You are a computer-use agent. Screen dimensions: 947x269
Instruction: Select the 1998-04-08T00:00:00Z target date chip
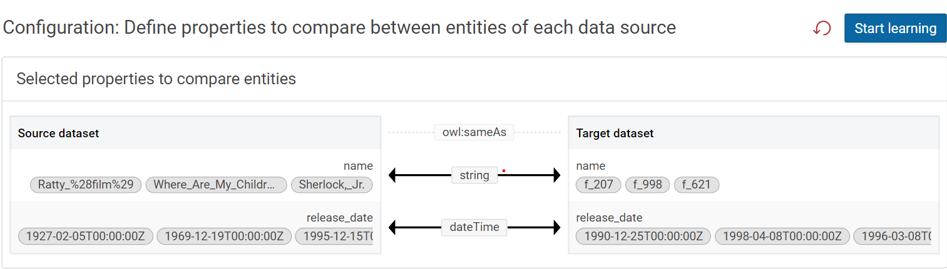pyautogui.click(x=782, y=237)
